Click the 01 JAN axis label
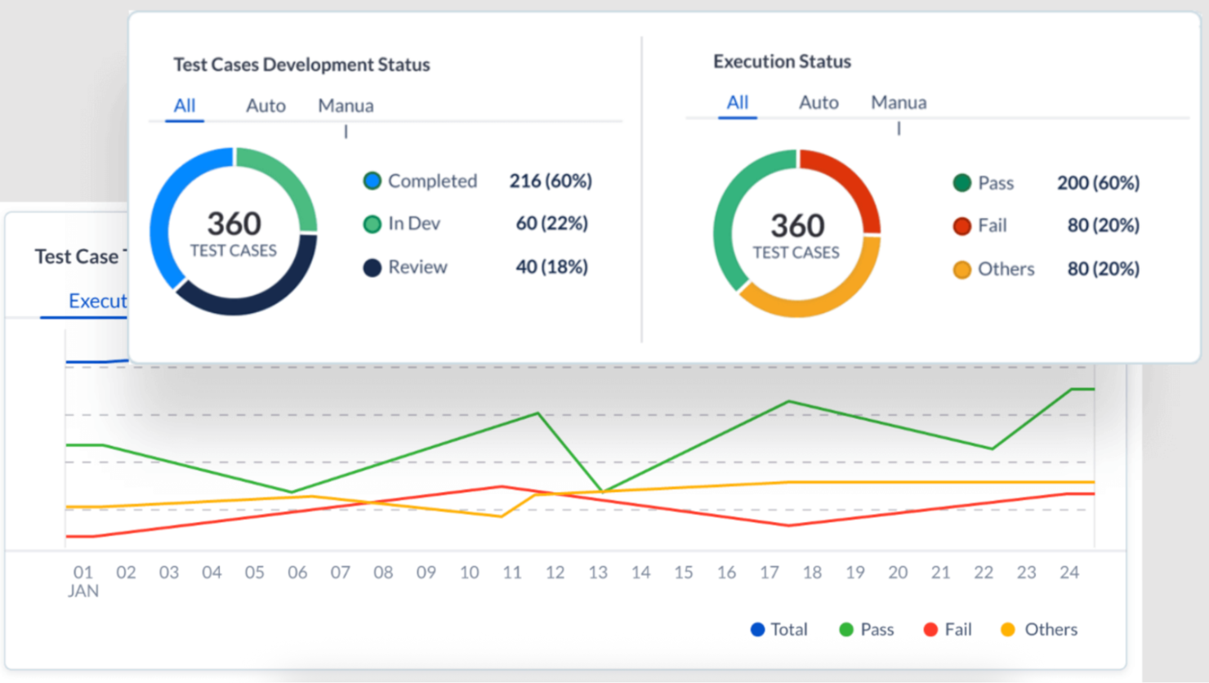 point(83,579)
